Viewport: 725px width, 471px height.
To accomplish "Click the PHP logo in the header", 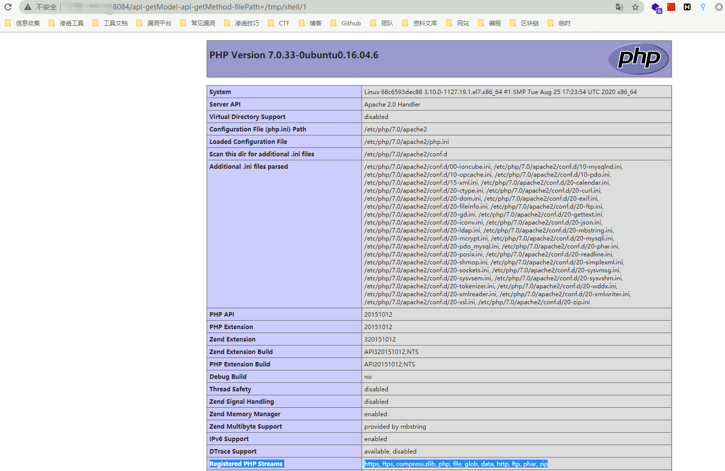I will pyautogui.click(x=638, y=59).
